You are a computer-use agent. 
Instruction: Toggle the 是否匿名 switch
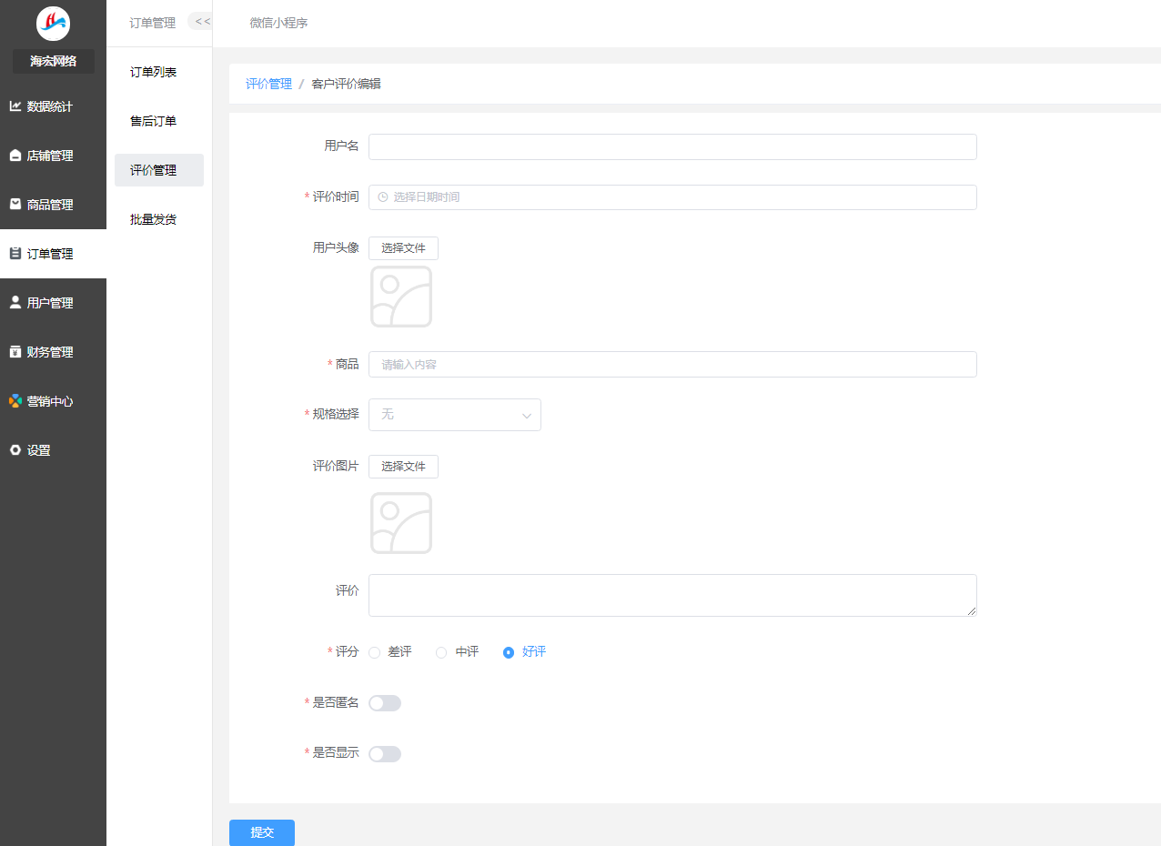385,703
